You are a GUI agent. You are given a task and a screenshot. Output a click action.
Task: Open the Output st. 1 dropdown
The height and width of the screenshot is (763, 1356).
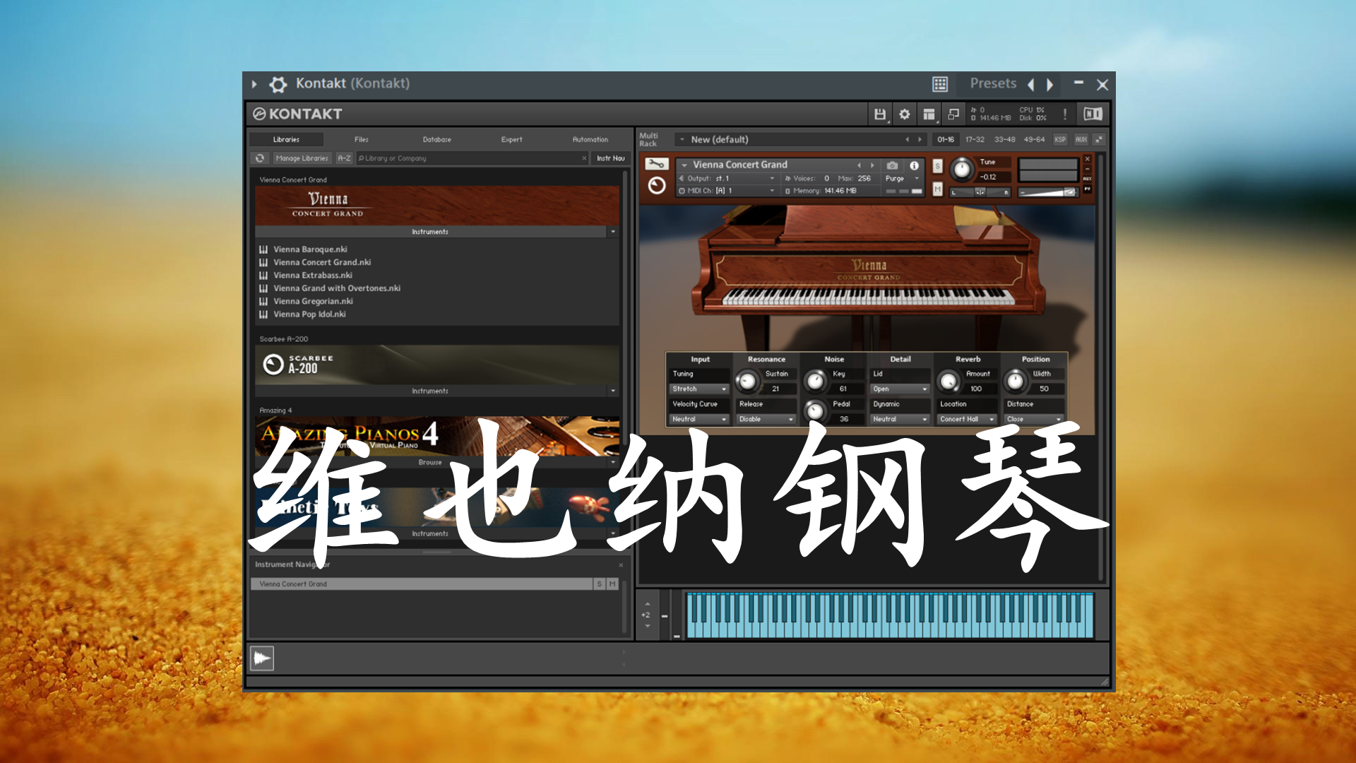727,179
